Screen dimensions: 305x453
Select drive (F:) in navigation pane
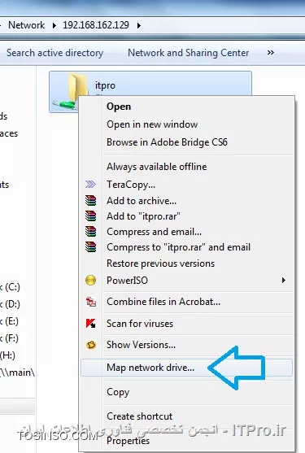[10, 338]
